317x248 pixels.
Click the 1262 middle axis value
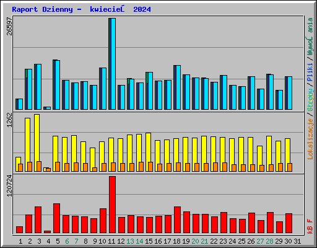point(9,120)
